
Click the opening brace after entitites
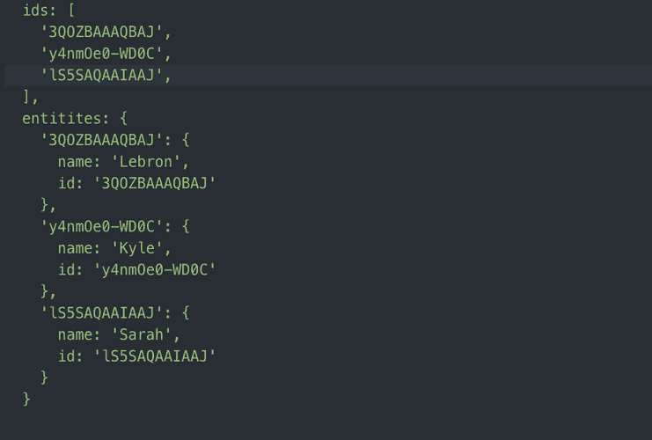coord(123,119)
